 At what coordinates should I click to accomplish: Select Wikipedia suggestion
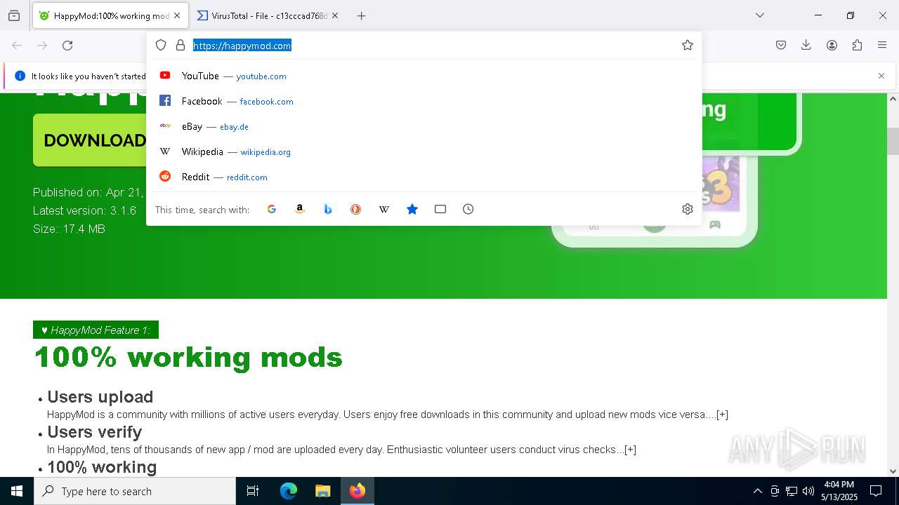[x=424, y=151]
